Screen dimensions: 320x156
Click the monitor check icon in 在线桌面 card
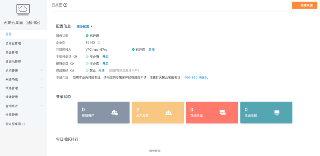(222, 112)
